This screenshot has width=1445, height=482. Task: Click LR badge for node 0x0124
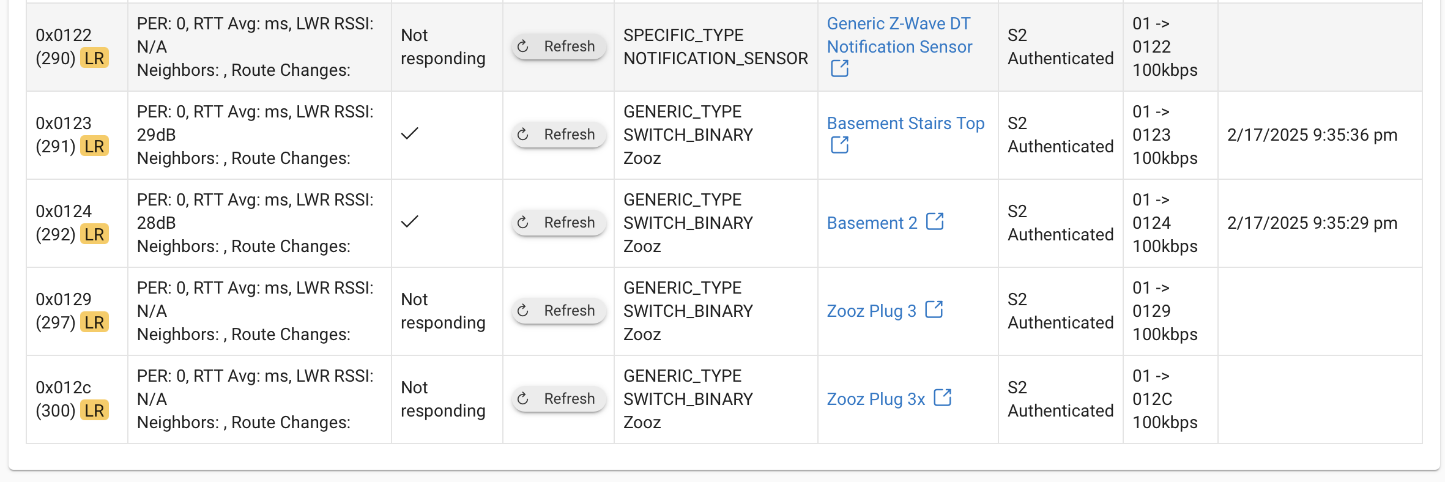(94, 234)
